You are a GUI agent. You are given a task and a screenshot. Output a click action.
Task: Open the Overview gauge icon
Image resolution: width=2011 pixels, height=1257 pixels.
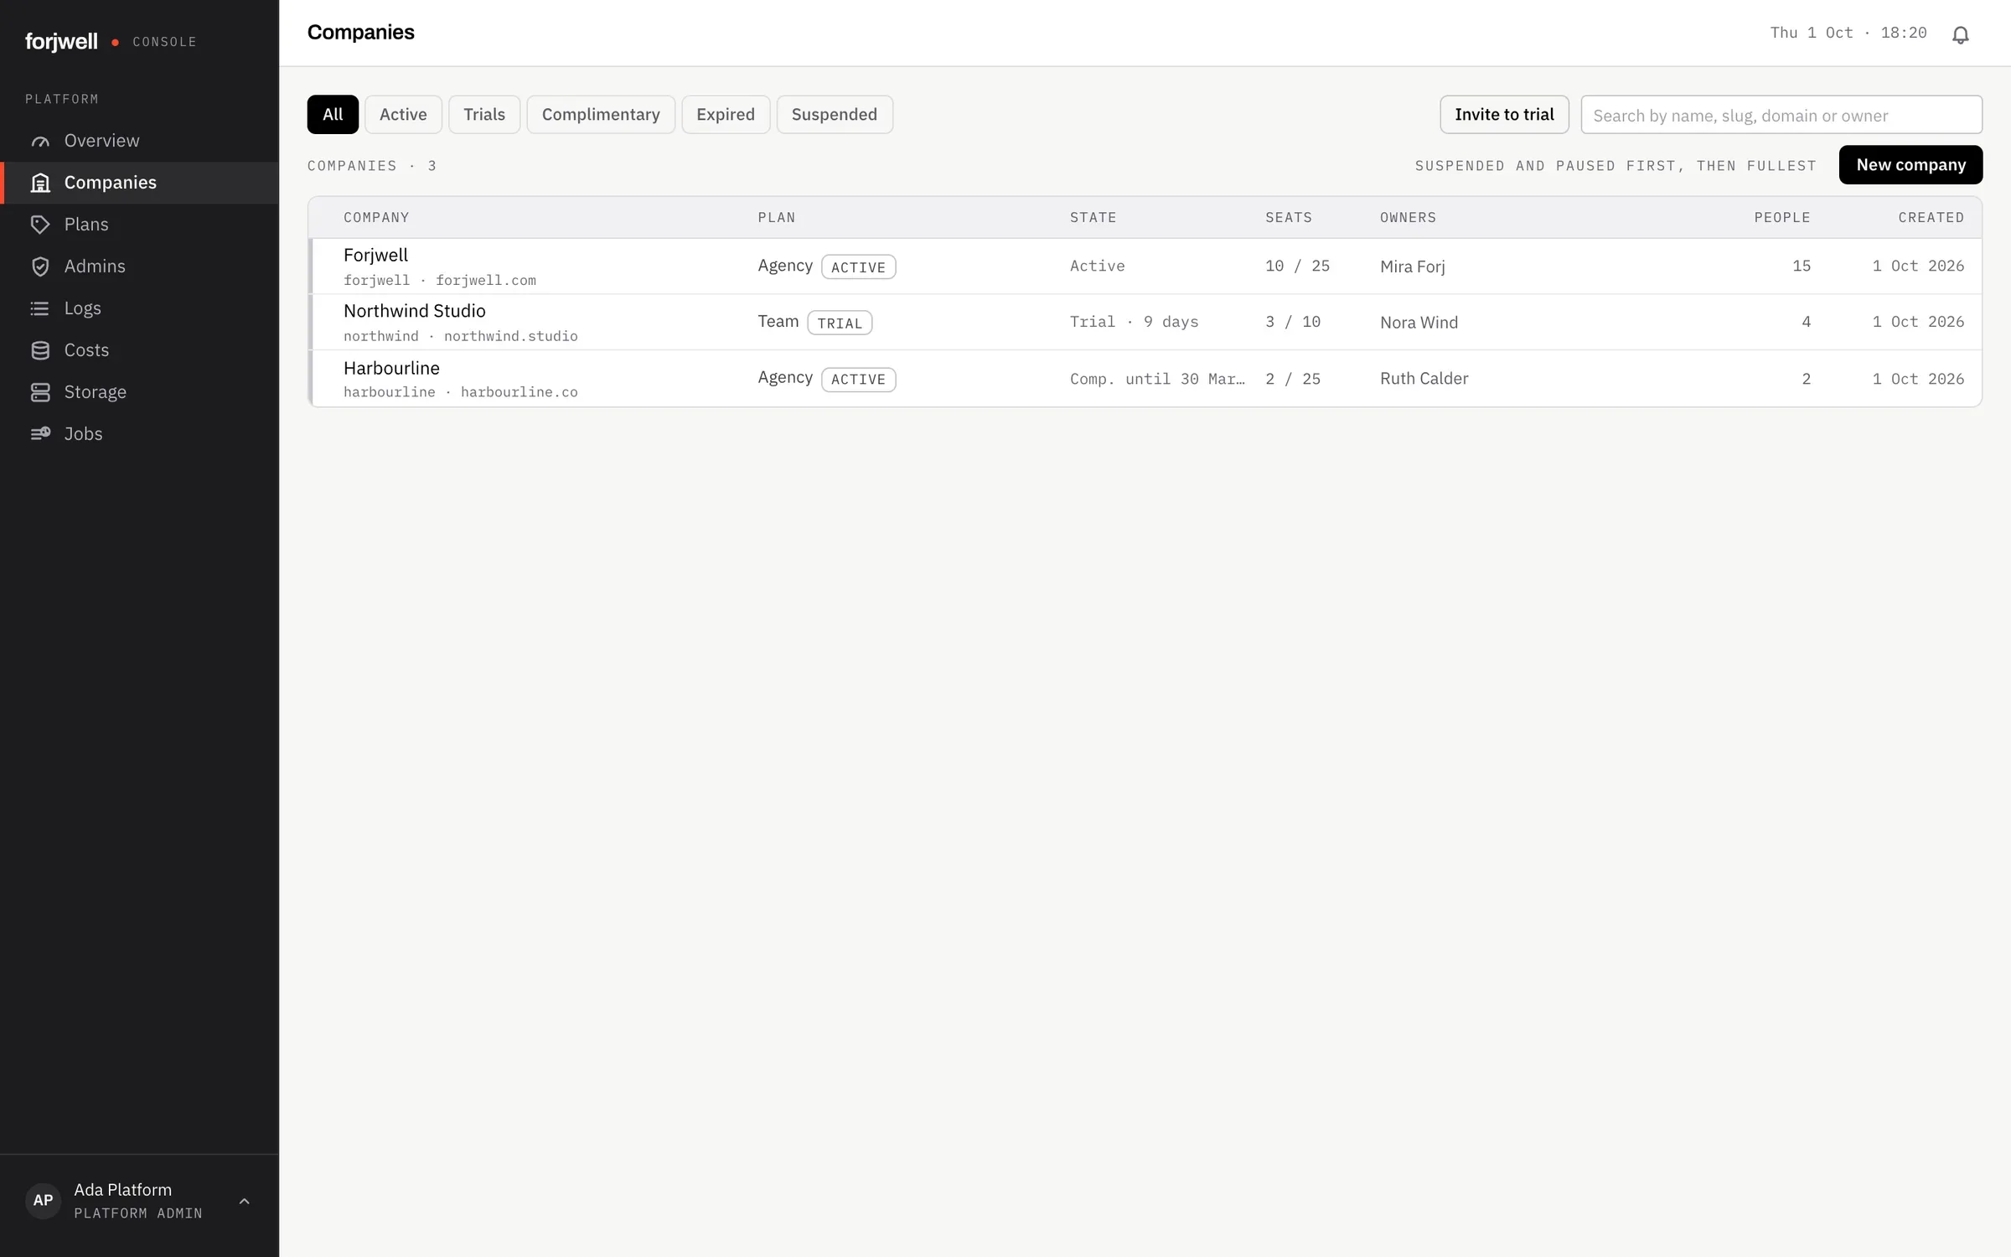40,141
